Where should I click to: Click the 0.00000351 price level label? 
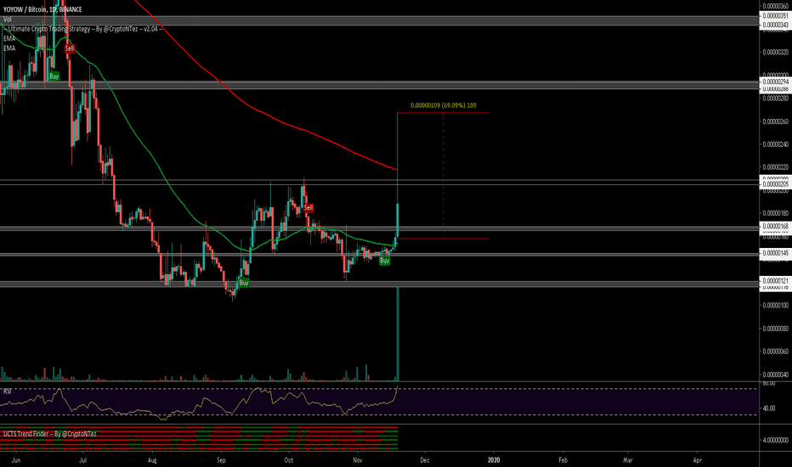pyautogui.click(x=775, y=16)
